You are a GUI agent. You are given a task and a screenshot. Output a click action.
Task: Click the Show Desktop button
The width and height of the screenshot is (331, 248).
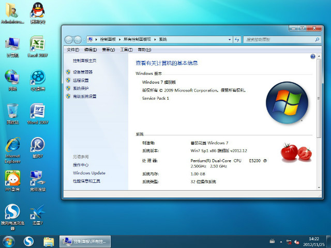pyautogui.click(x=328, y=242)
